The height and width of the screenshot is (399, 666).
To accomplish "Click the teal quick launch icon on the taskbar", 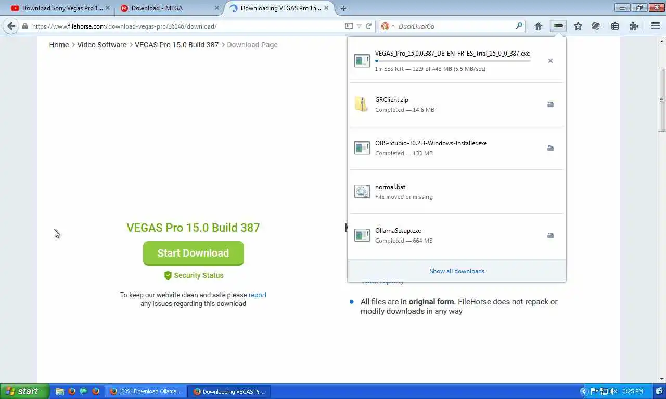I will pos(83,391).
